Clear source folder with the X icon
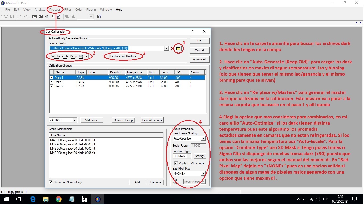 click(x=172, y=48)
